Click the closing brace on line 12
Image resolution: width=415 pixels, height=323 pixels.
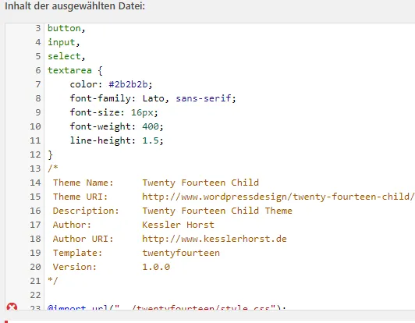50,154
